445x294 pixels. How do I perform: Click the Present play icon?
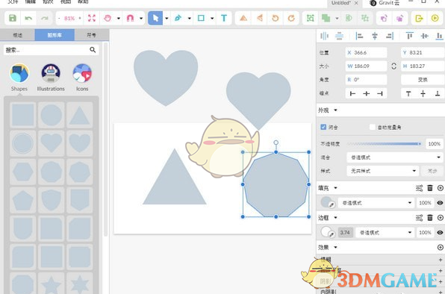point(435,18)
